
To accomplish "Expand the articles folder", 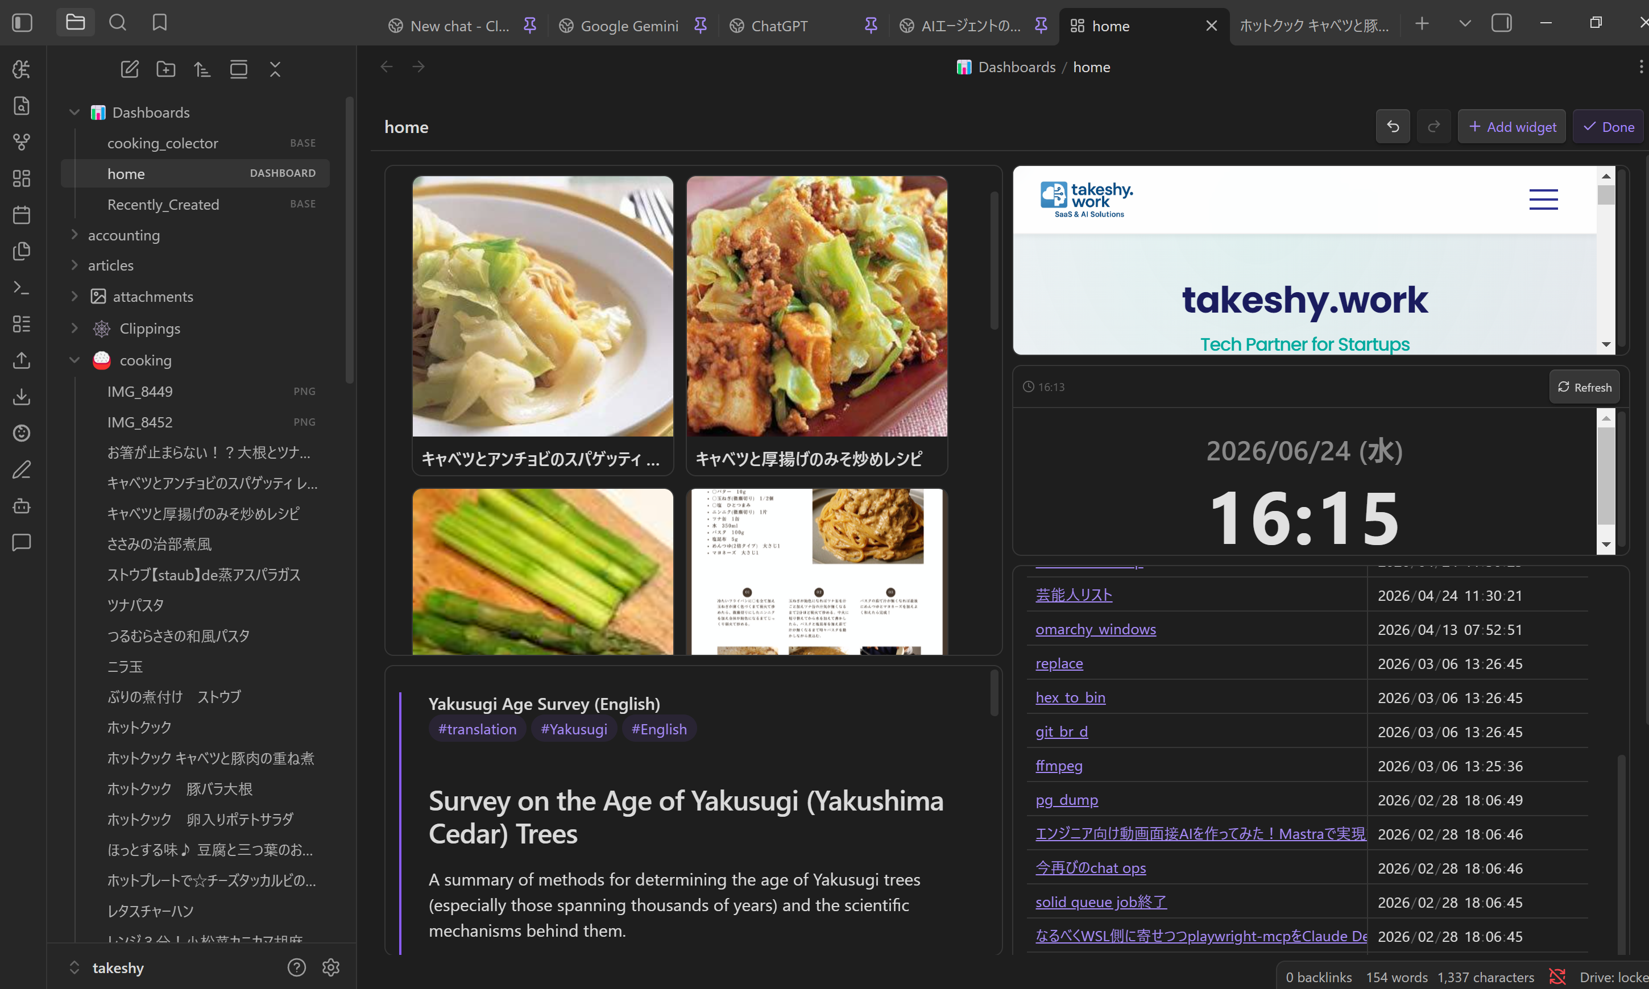I will (x=74, y=265).
